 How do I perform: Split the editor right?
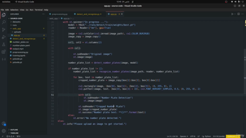238,14
